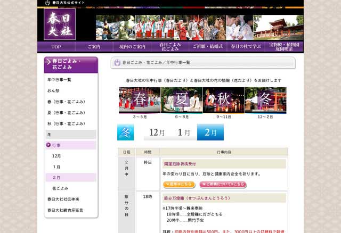Open おん祭 in the sidebar
The height and width of the screenshot is (233, 341).
[x=53, y=91]
